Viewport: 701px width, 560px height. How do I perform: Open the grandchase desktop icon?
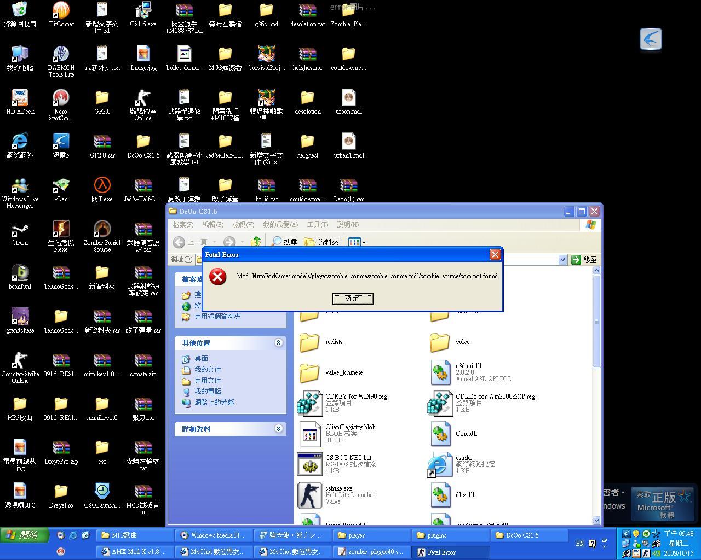click(x=20, y=320)
